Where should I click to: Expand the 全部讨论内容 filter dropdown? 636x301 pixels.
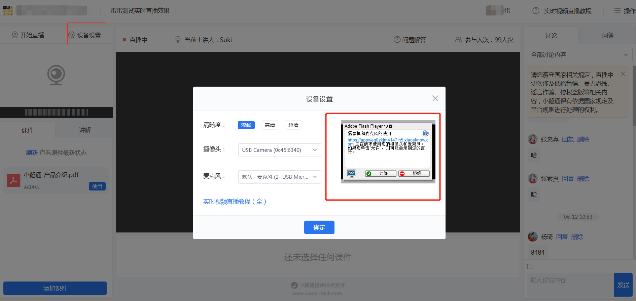579,55
